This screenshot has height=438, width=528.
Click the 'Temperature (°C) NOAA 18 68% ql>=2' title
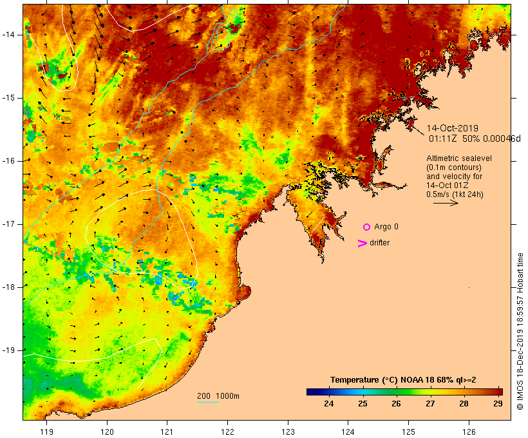(403, 380)
